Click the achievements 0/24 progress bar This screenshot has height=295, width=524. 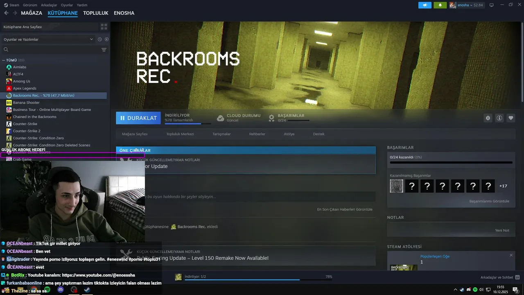point(451,163)
